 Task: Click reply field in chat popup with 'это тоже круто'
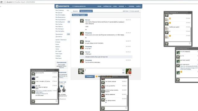tap(187, 80)
